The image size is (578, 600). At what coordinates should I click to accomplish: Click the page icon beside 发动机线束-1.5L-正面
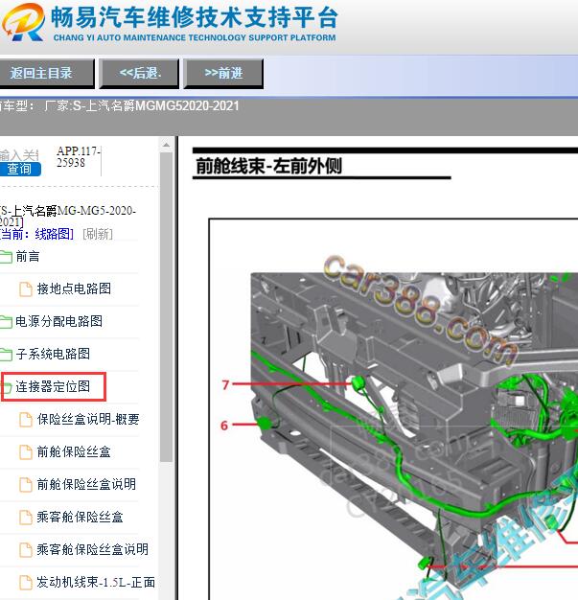(26, 583)
